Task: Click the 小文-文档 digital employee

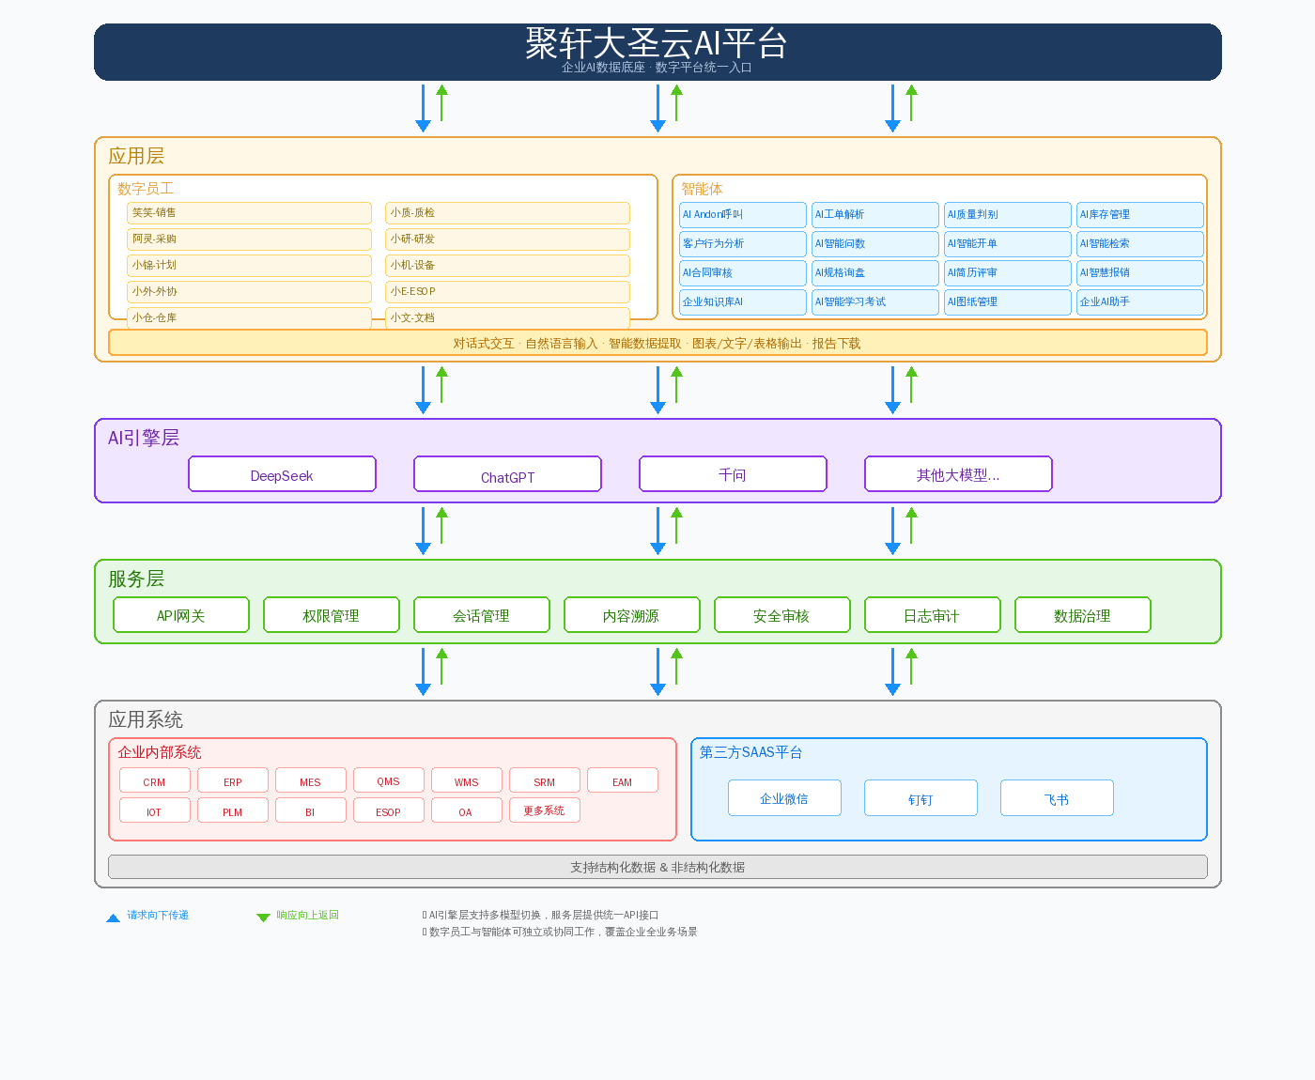Action: 507,318
